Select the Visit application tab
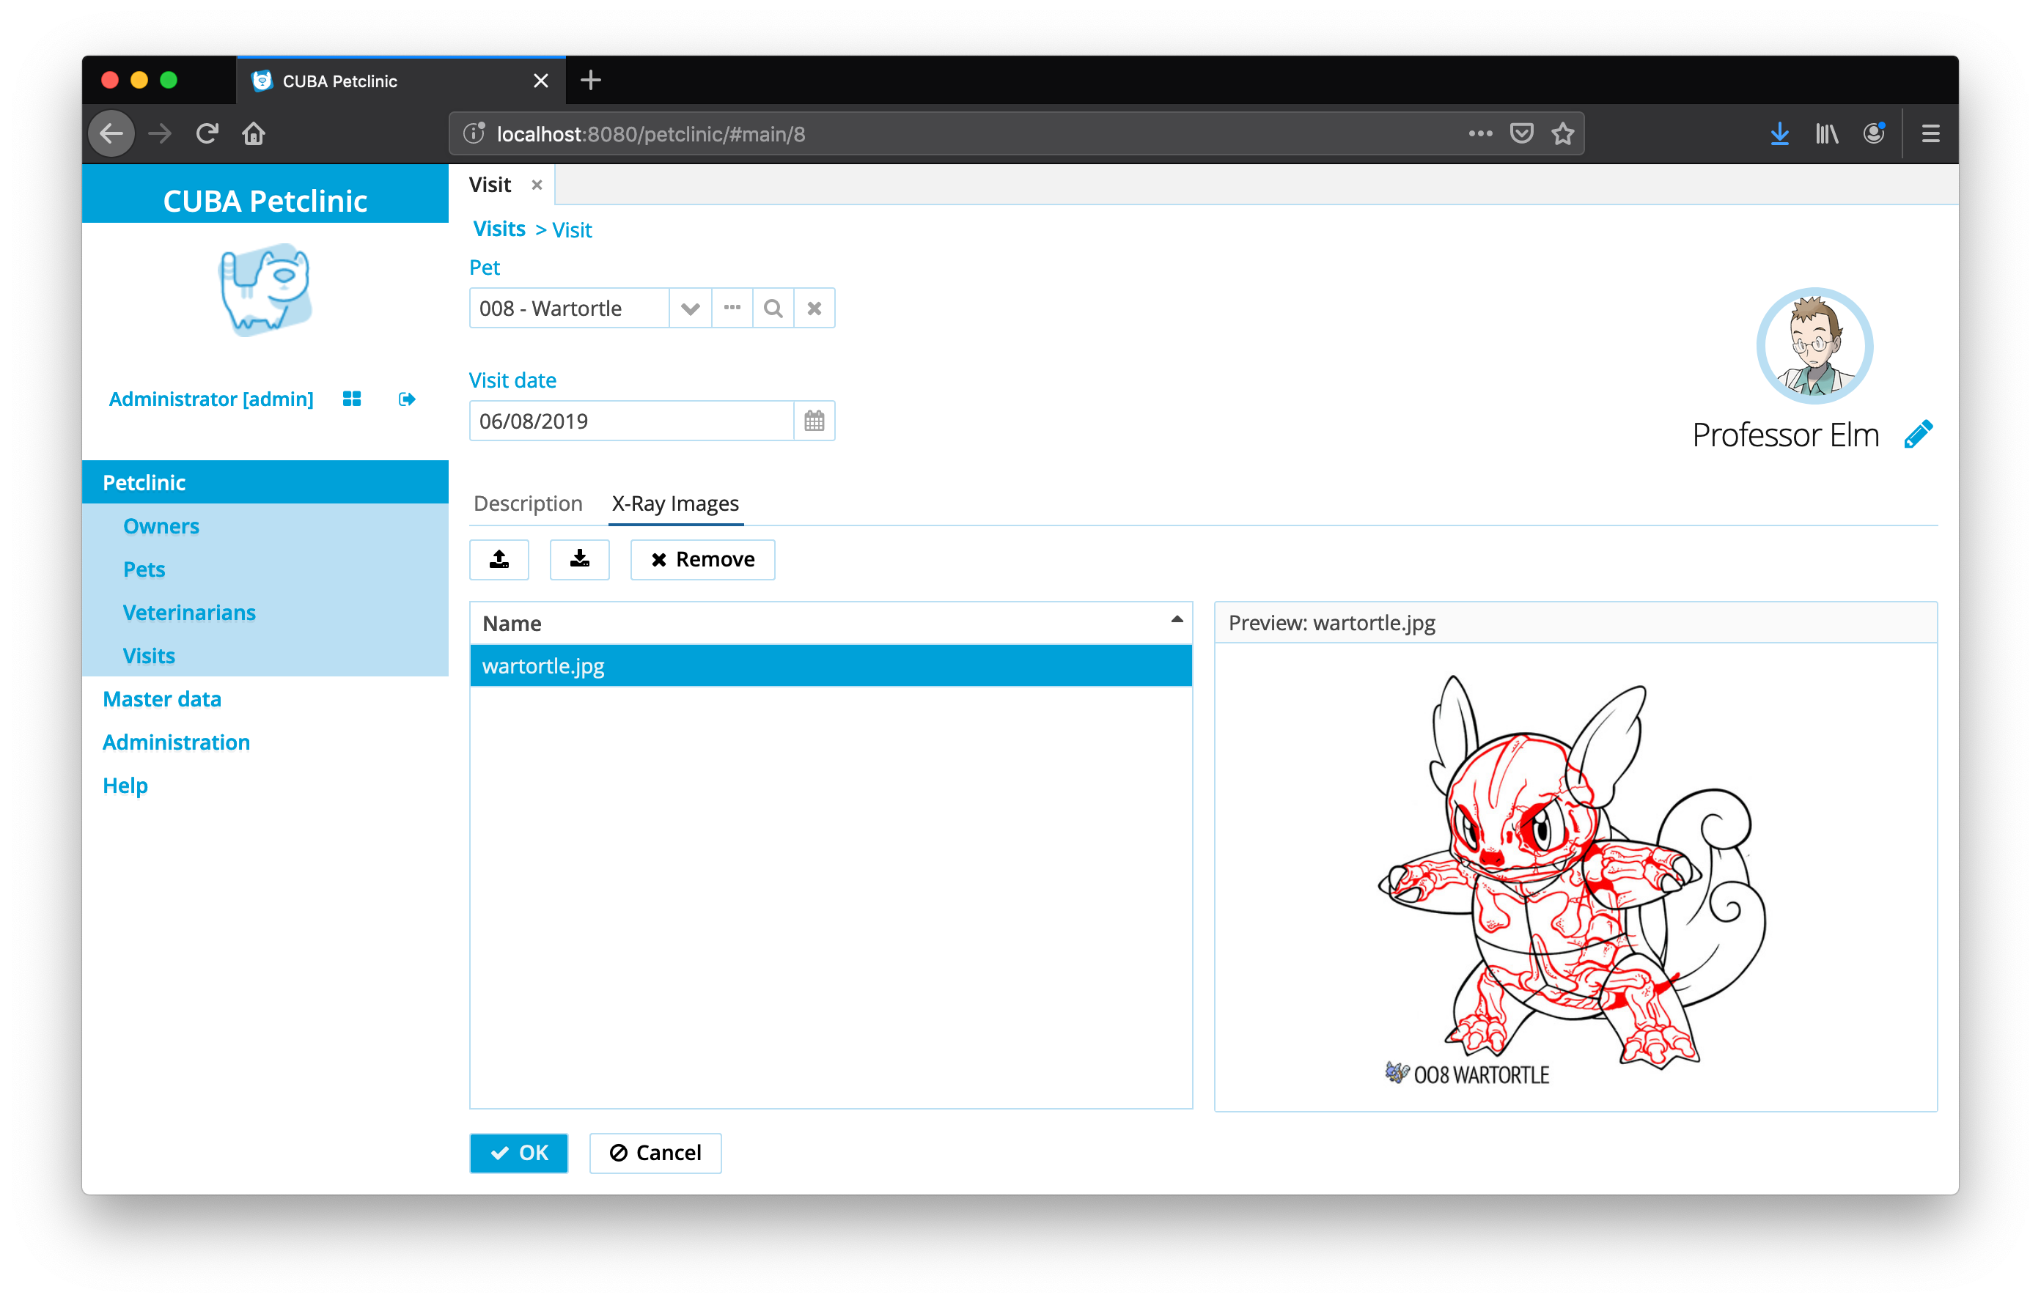2041x1303 pixels. coord(490,185)
